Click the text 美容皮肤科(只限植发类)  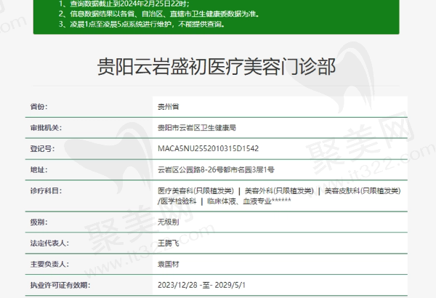point(363,191)
